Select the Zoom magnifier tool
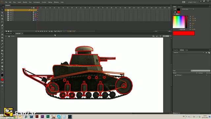Image resolution: width=211 pixels, height=119 pixels. pos(2,69)
